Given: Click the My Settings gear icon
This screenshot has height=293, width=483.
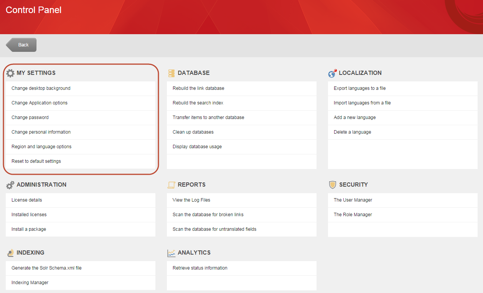Looking at the screenshot, I should coord(10,73).
